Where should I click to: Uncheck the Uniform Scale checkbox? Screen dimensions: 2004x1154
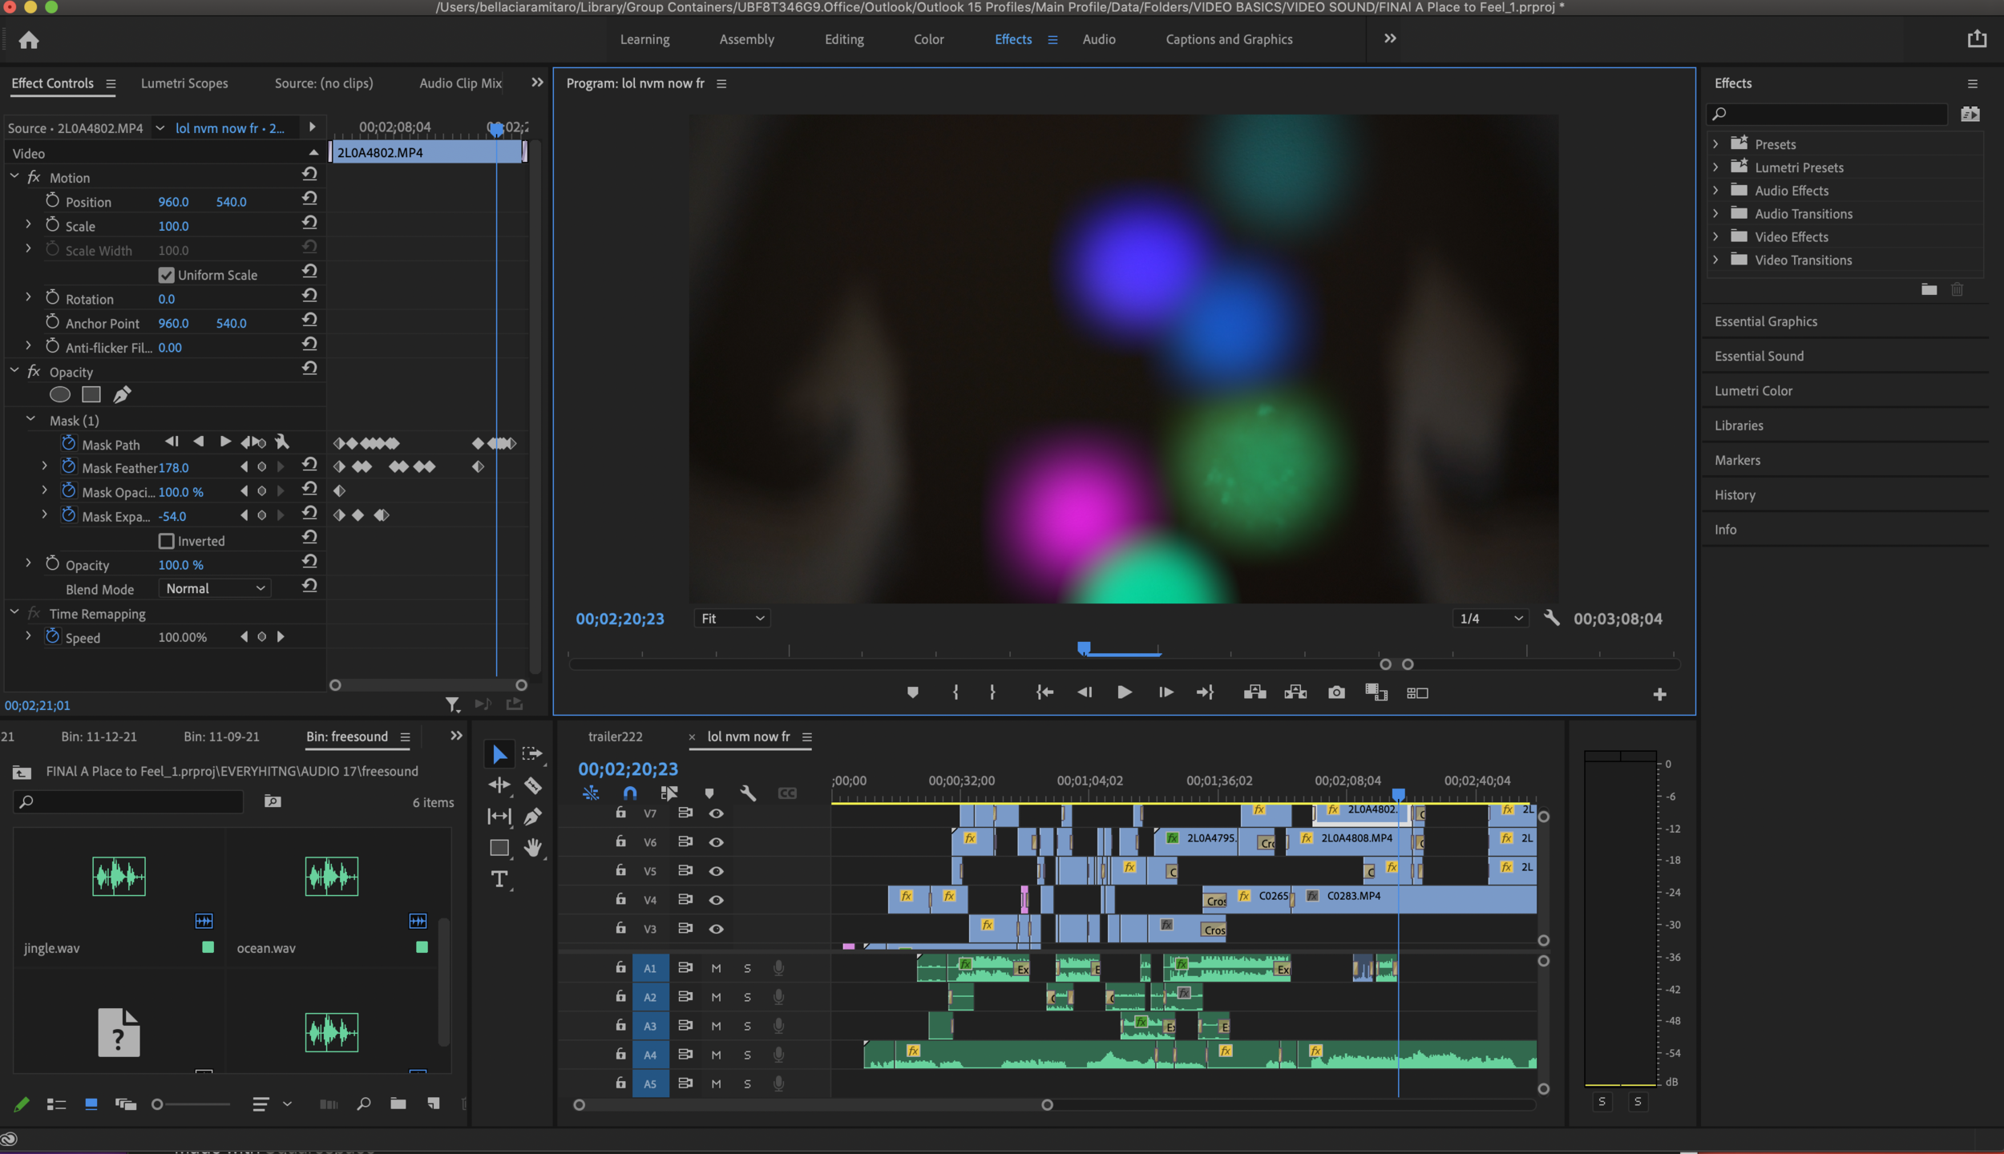[x=167, y=275]
